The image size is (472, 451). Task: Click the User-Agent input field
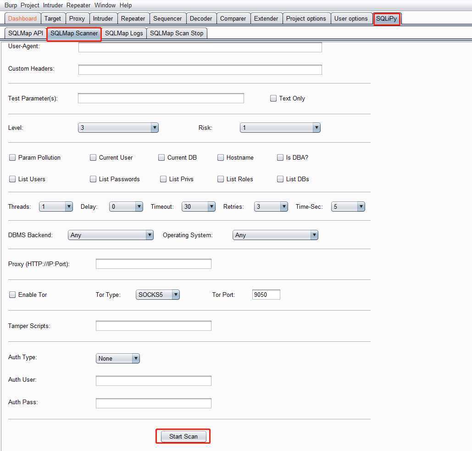click(x=200, y=47)
